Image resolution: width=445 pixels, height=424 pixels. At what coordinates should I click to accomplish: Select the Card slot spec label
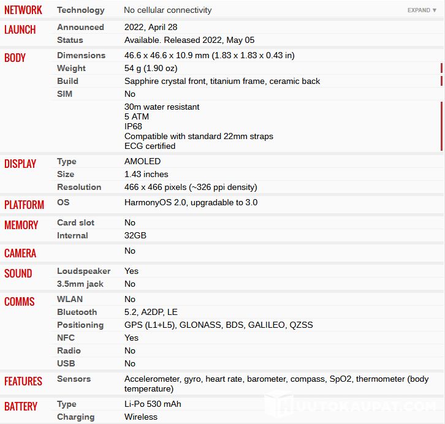pos(75,222)
